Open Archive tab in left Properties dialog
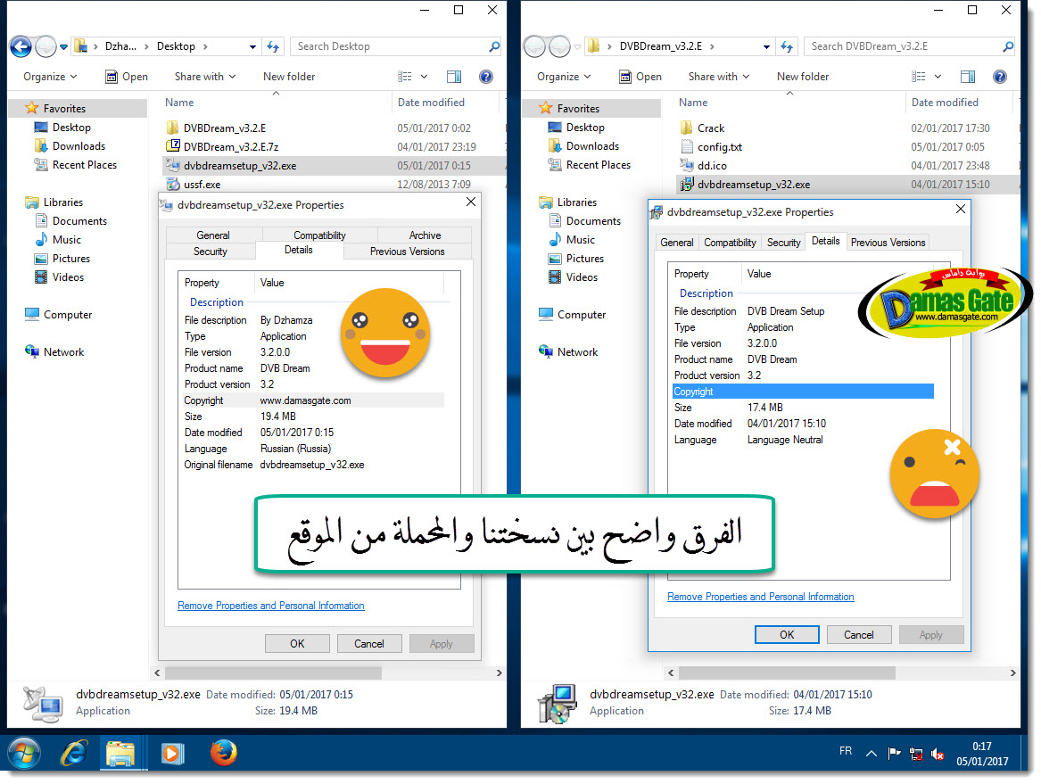 coord(425,235)
